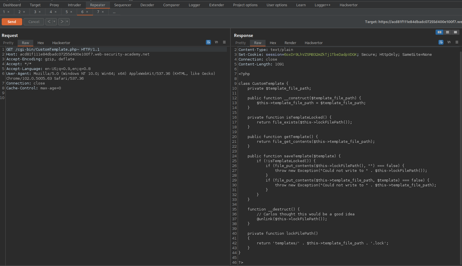Open the Dashboard tab
462x266 pixels.
coord(12,5)
